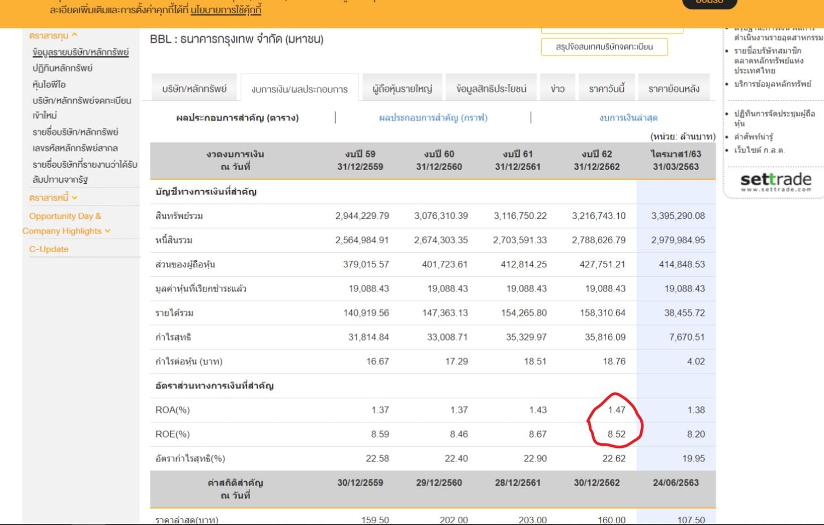Image resolution: width=824 pixels, height=525 pixels.
Task: Open the งบการเงินล่าสุด link
Action: click(x=628, y=118)
